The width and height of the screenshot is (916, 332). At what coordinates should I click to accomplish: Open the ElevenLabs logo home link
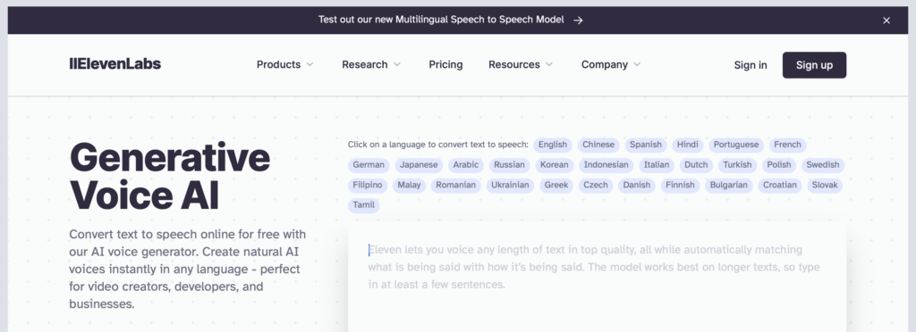point(115,64)
